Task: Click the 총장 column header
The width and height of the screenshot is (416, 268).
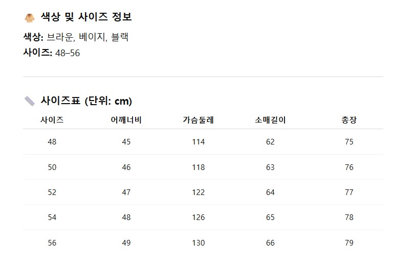Action: click(x=349, y=120)
